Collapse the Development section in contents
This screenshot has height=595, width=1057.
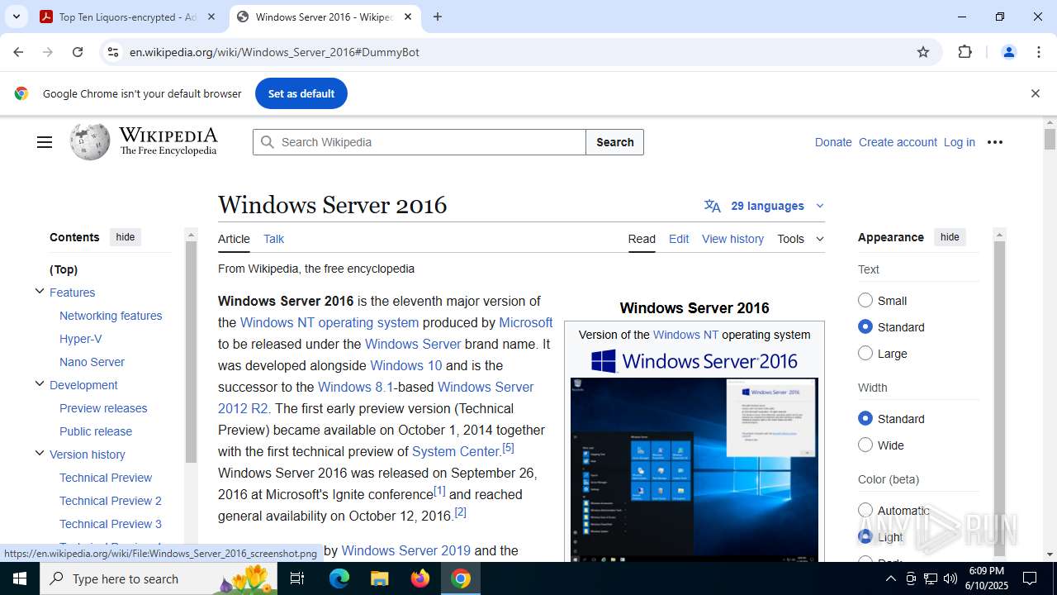pos(39,383)
